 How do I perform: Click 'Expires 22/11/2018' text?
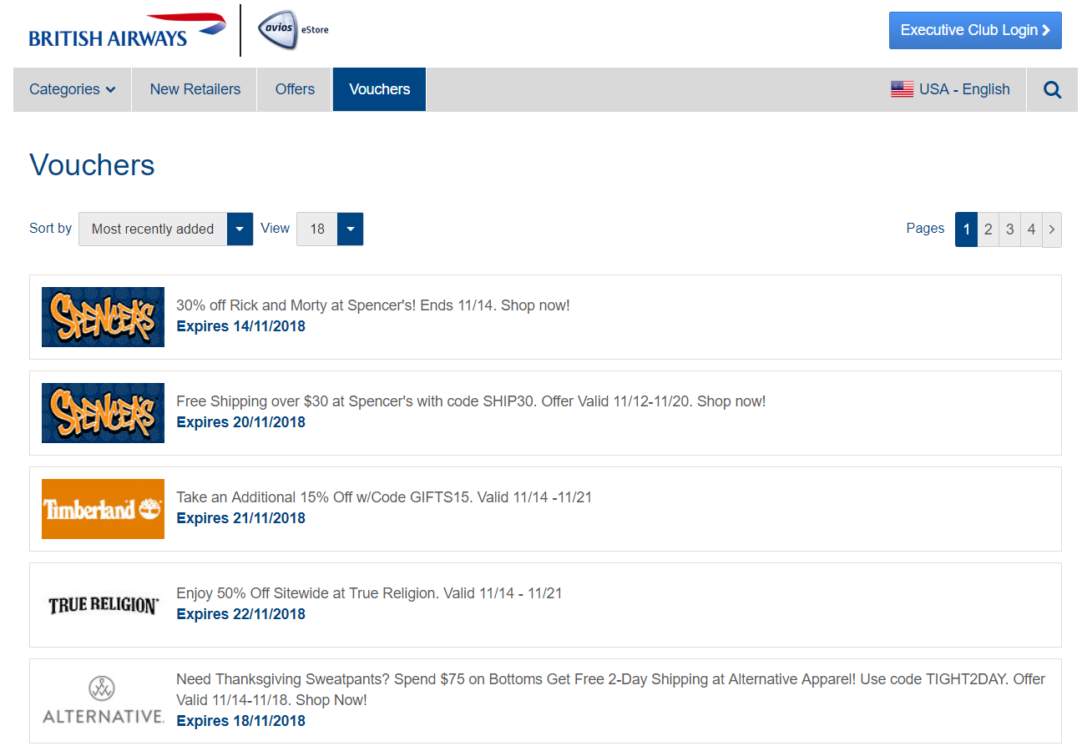click(x=241, y=614)
